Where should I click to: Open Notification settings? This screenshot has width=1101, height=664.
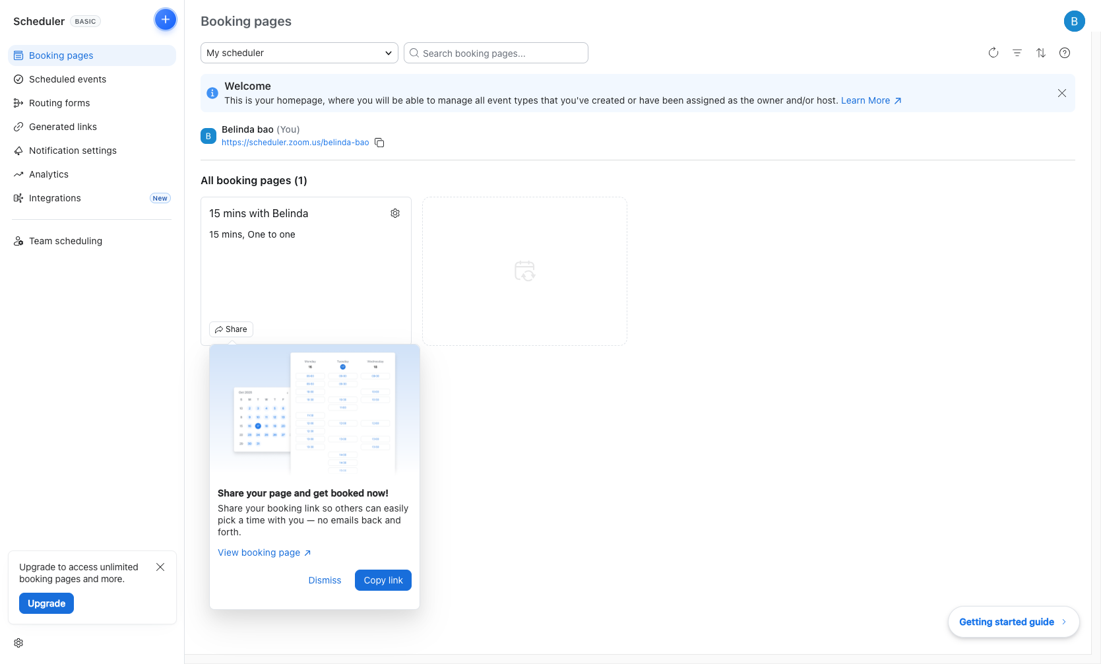(92, 150)
